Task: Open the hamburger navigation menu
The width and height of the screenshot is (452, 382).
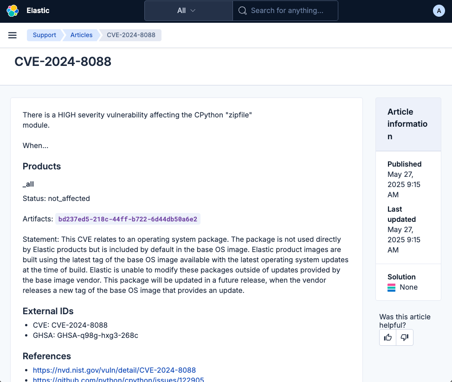Action: pyautogui.click(x=12, y=35)
